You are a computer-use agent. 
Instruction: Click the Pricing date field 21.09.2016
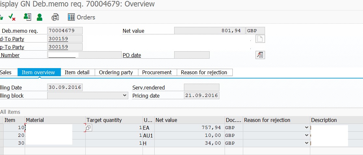coord(202,96)
